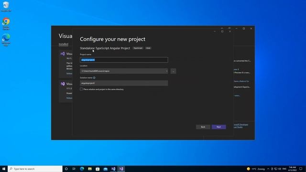The width and height of the screenshot is (306, 172).
Task: Check Place solution and project in same directory
Action: coord(81,89)
